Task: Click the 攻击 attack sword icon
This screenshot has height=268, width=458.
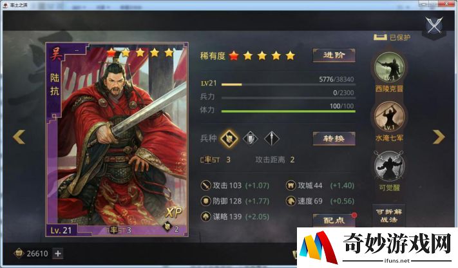Action: click(x=206, y=186)
